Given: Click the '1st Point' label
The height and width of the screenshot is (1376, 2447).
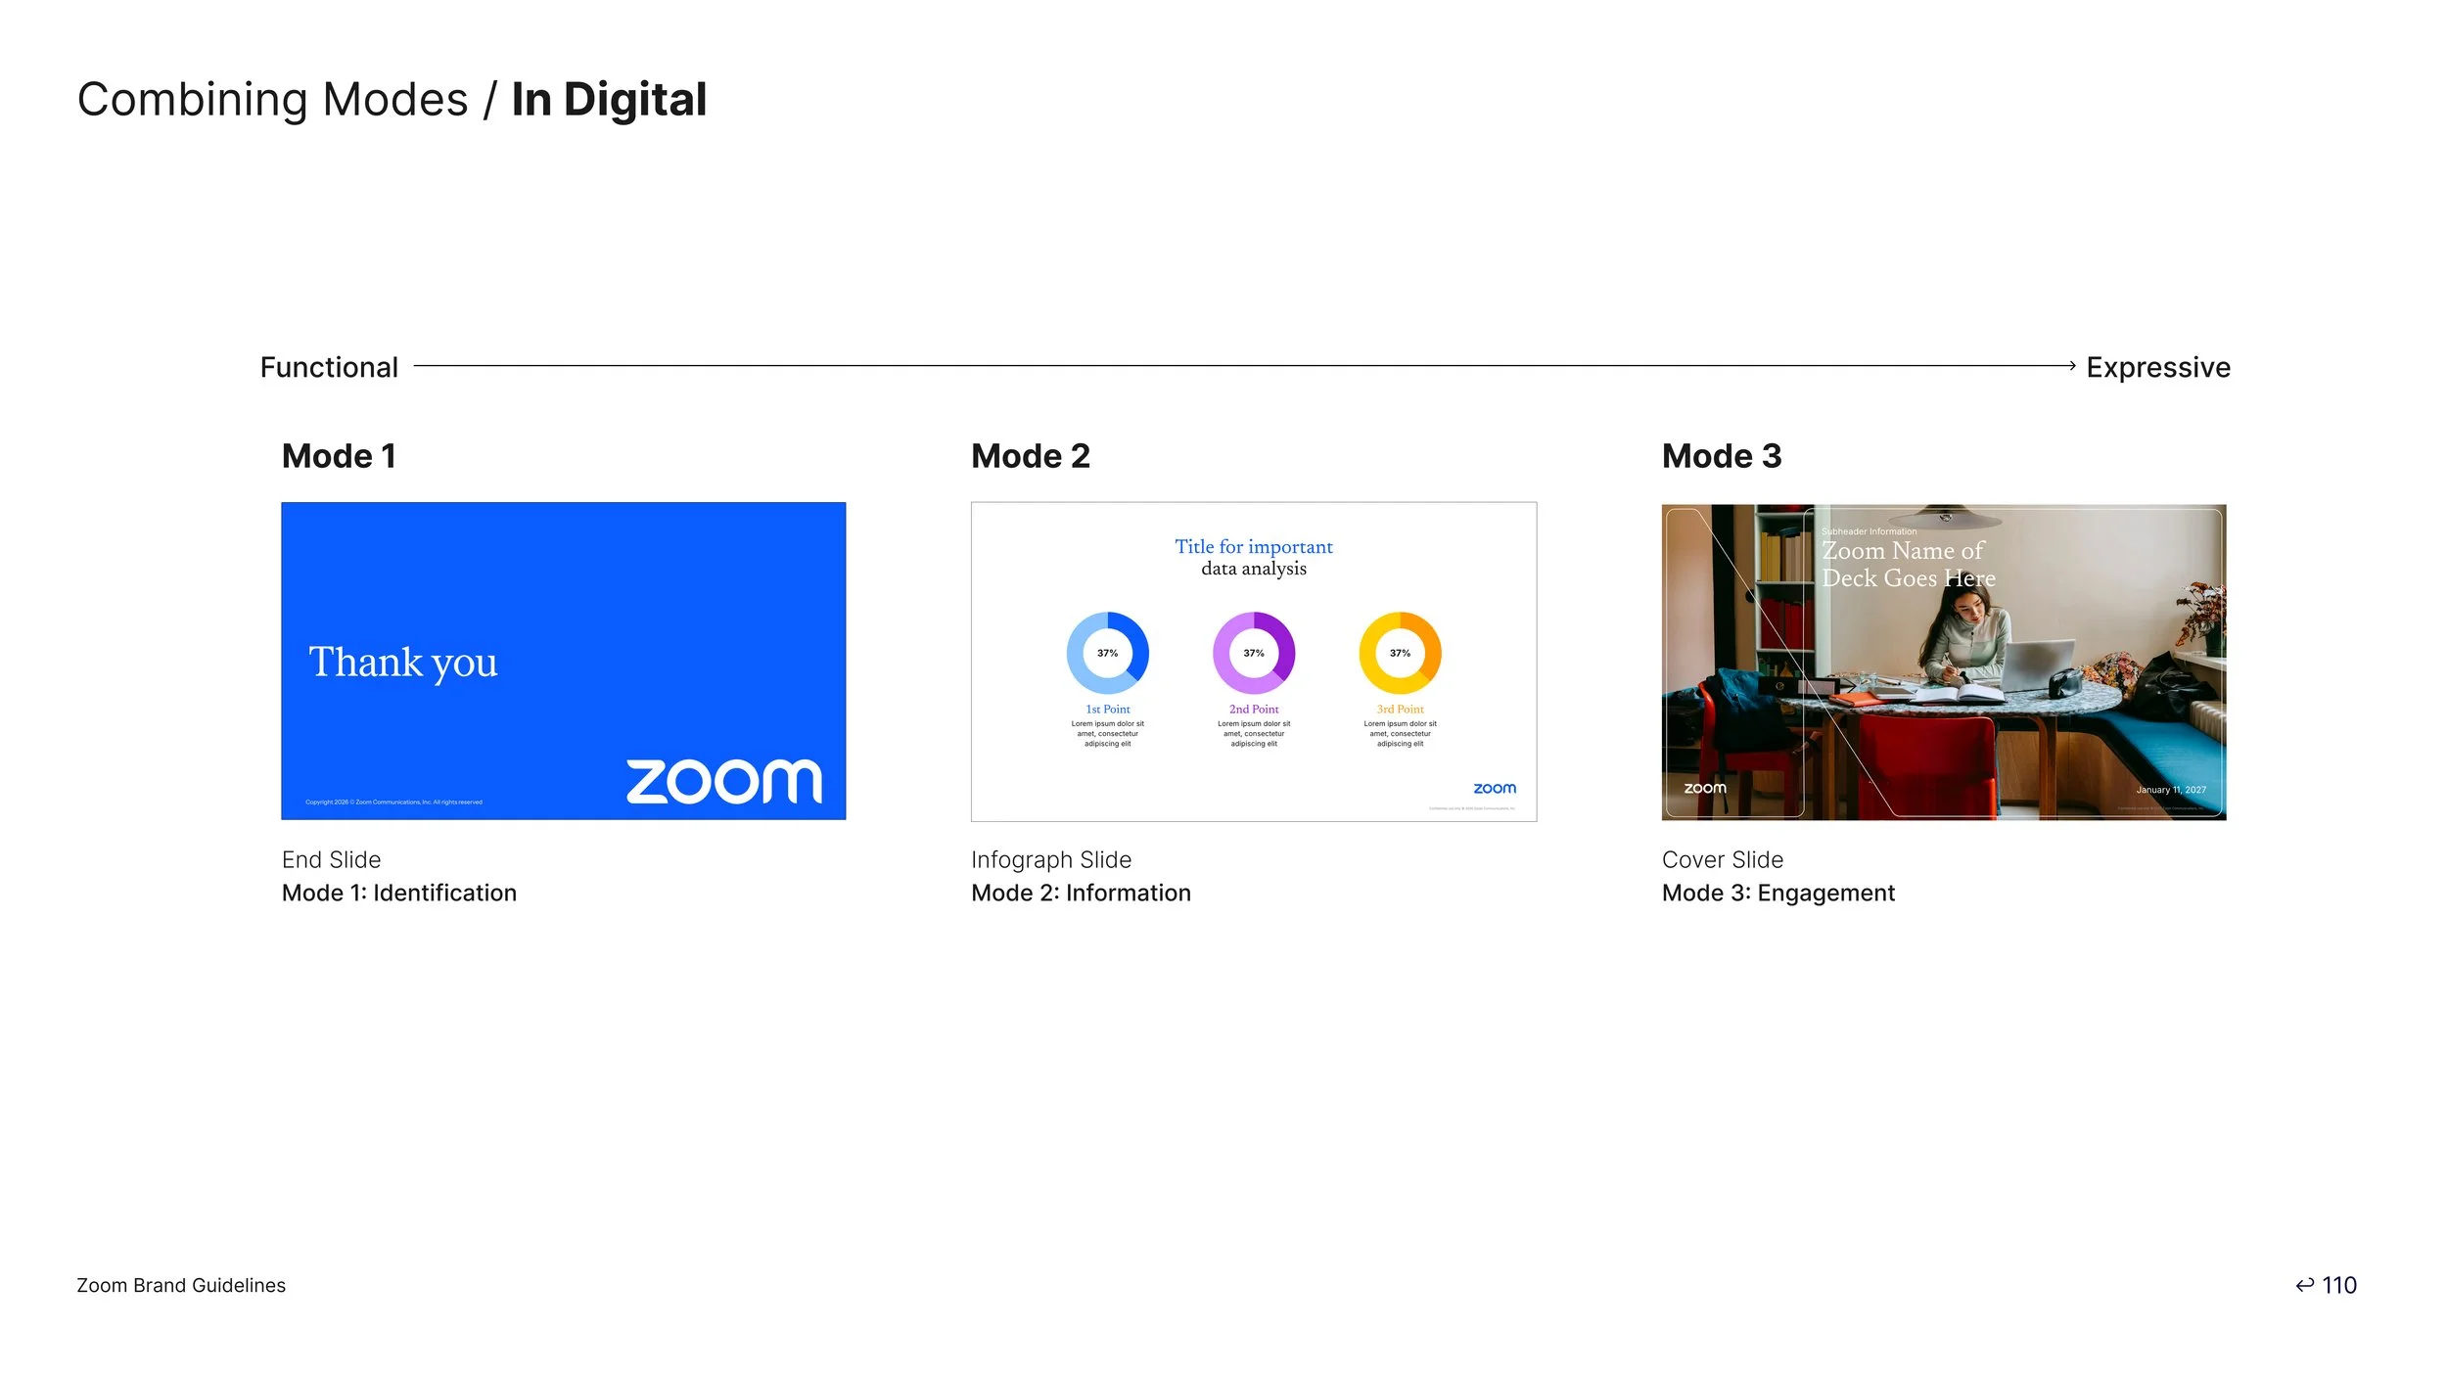Looking at the screenshot, I should click(1108, 710).
